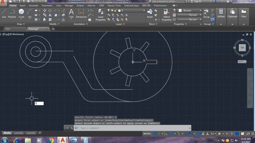Image resolution: width=255 pixels, height=143 pixels.
Task: Select the Match Properties tool
Action: pos(167,15)
